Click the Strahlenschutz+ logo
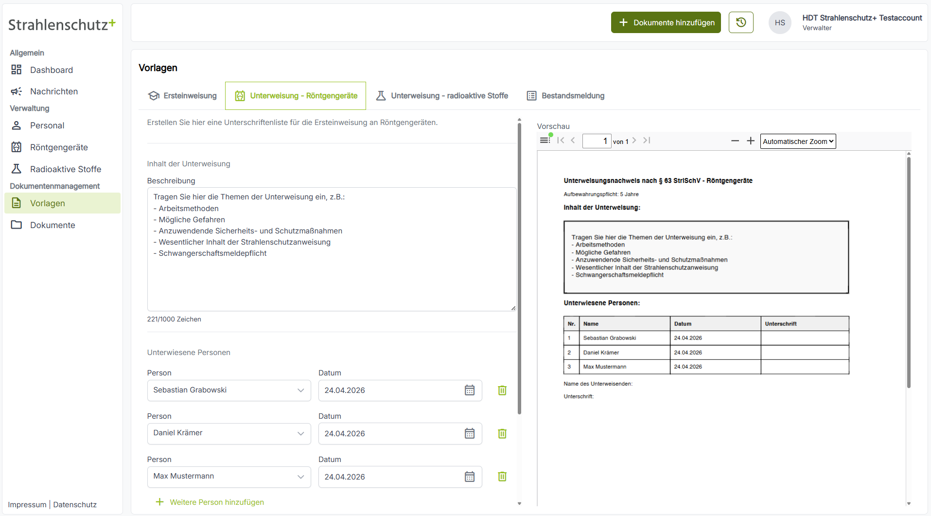The height and width of the screenshot is (516, 931). (x=62, y=24)
